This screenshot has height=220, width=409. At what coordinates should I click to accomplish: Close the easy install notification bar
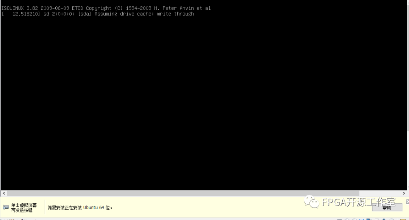click(407, 202)
